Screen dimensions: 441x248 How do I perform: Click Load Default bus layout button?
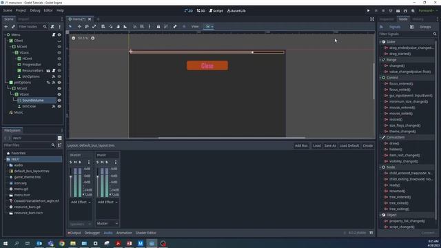(x=349, y=145)
